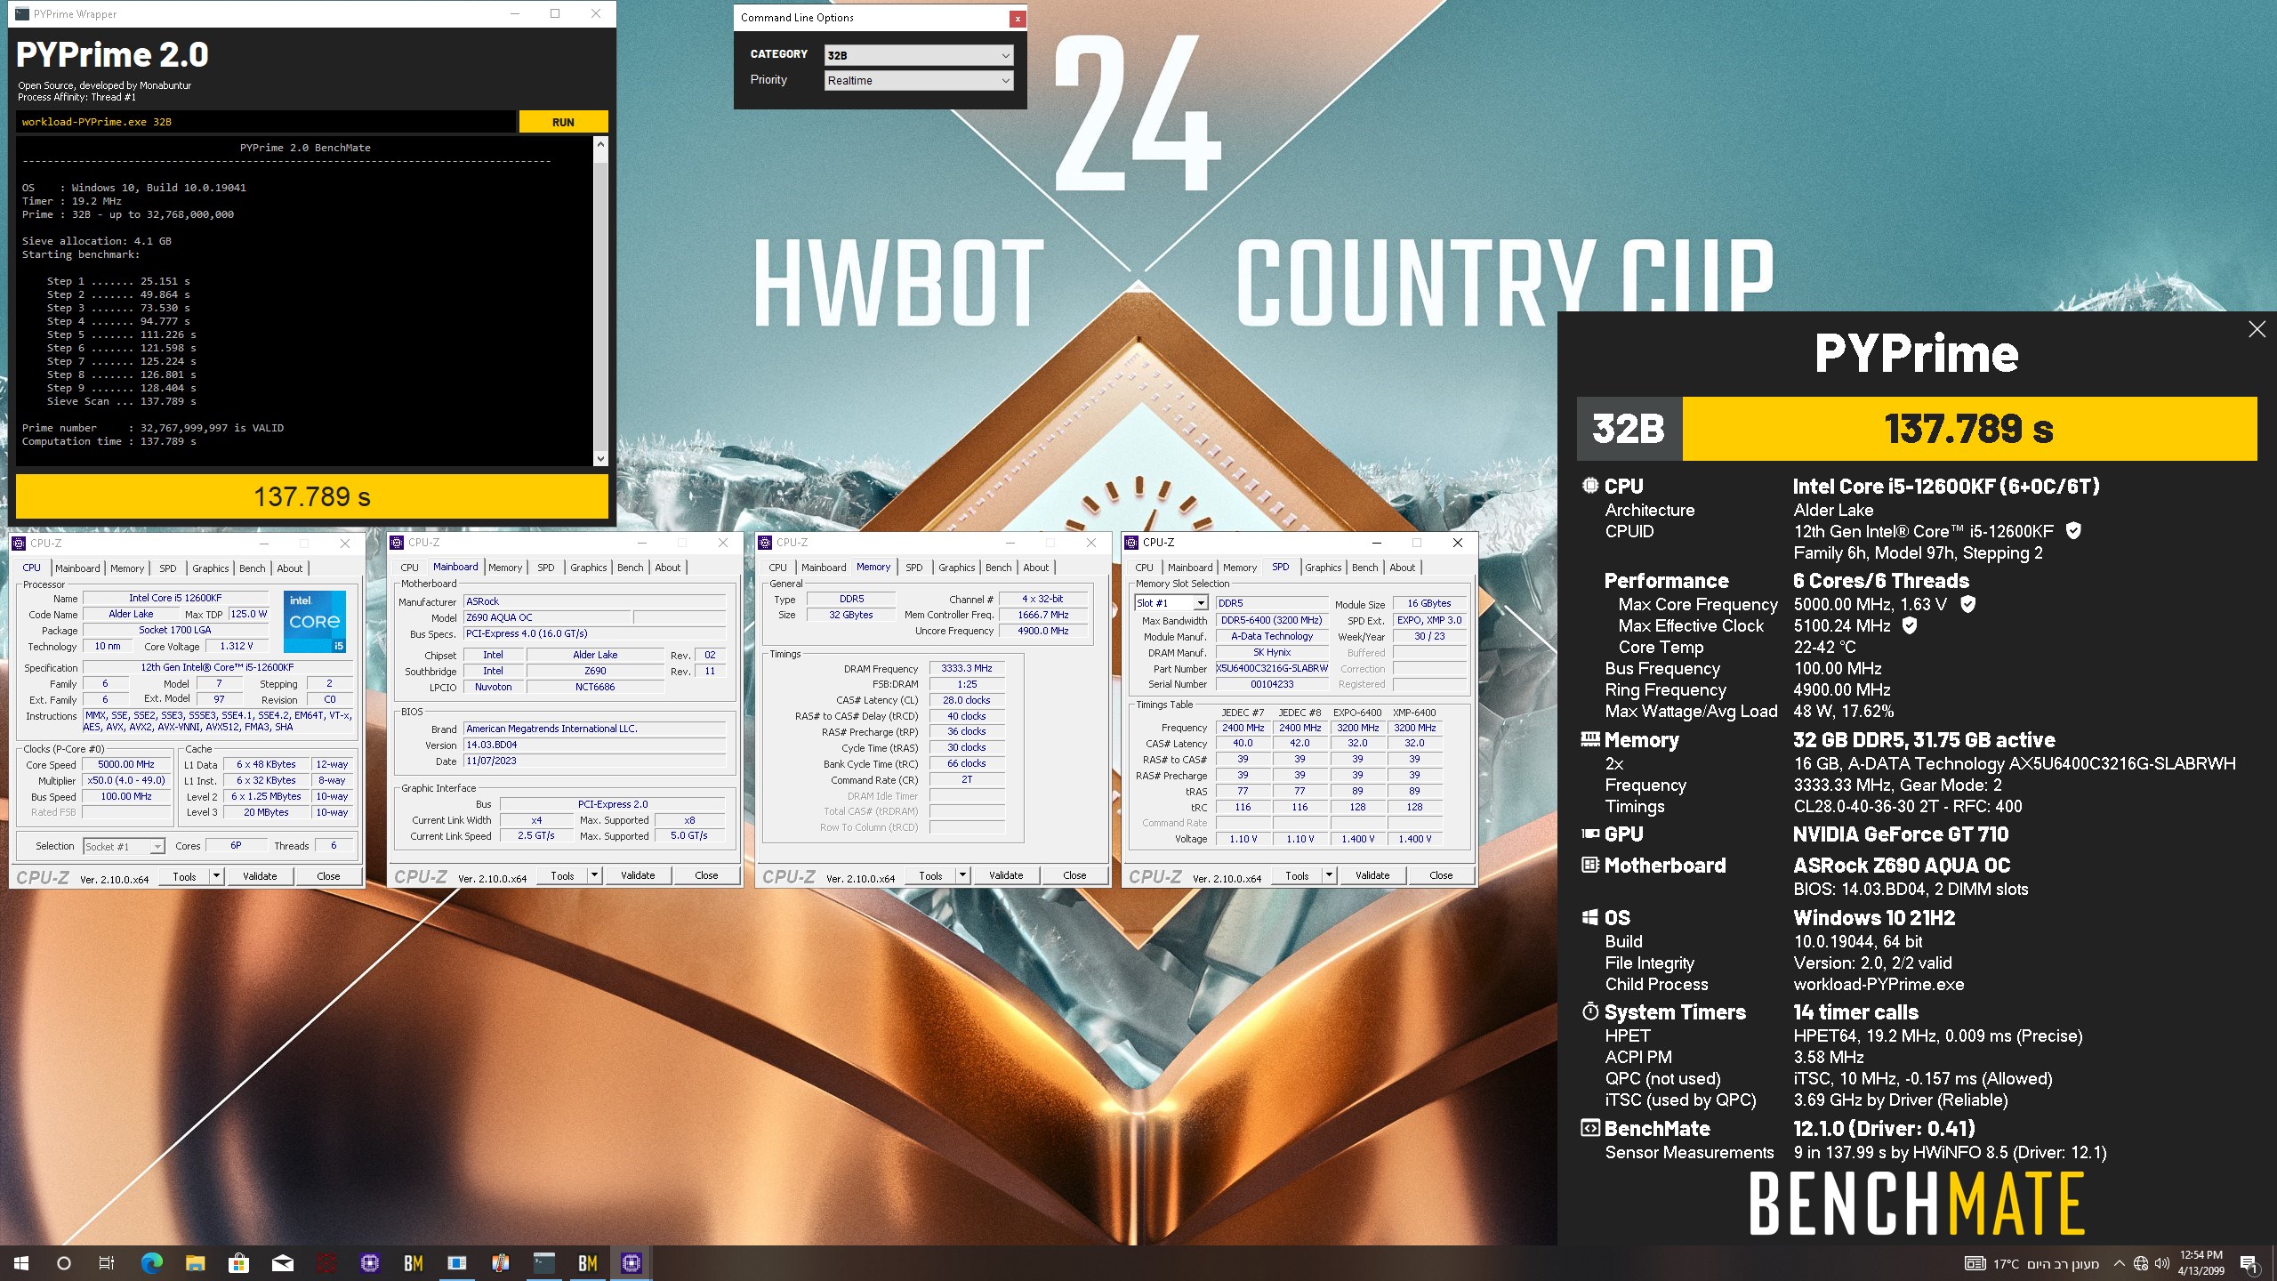Click the Memory section icon in the BenchMate panel

(1590, 739)
